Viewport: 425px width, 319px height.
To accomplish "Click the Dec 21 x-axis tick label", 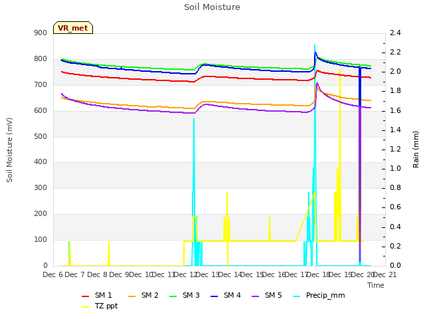I will click(385, 274).
